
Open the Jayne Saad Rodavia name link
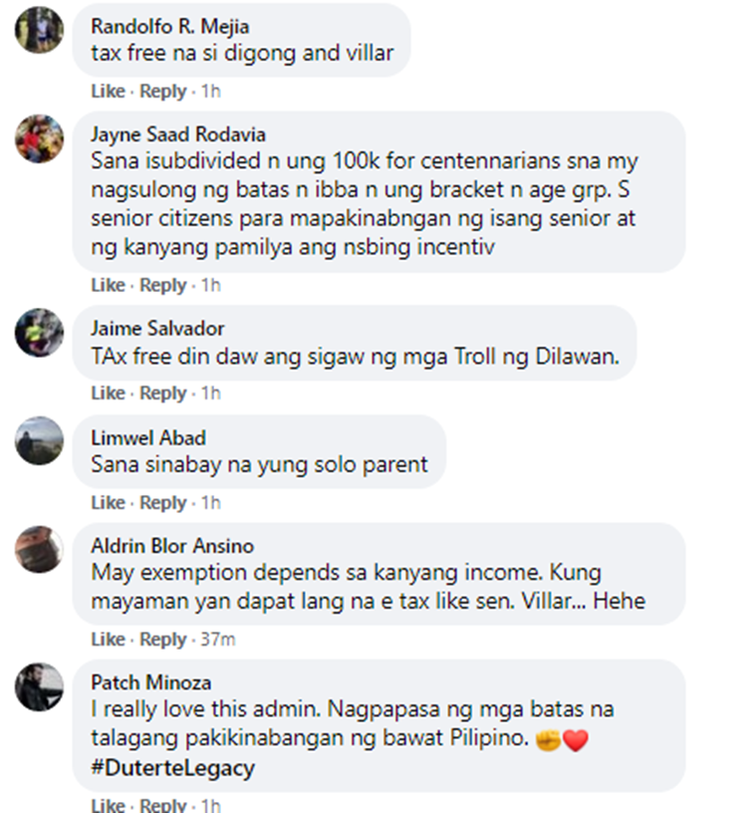point(178,135)
